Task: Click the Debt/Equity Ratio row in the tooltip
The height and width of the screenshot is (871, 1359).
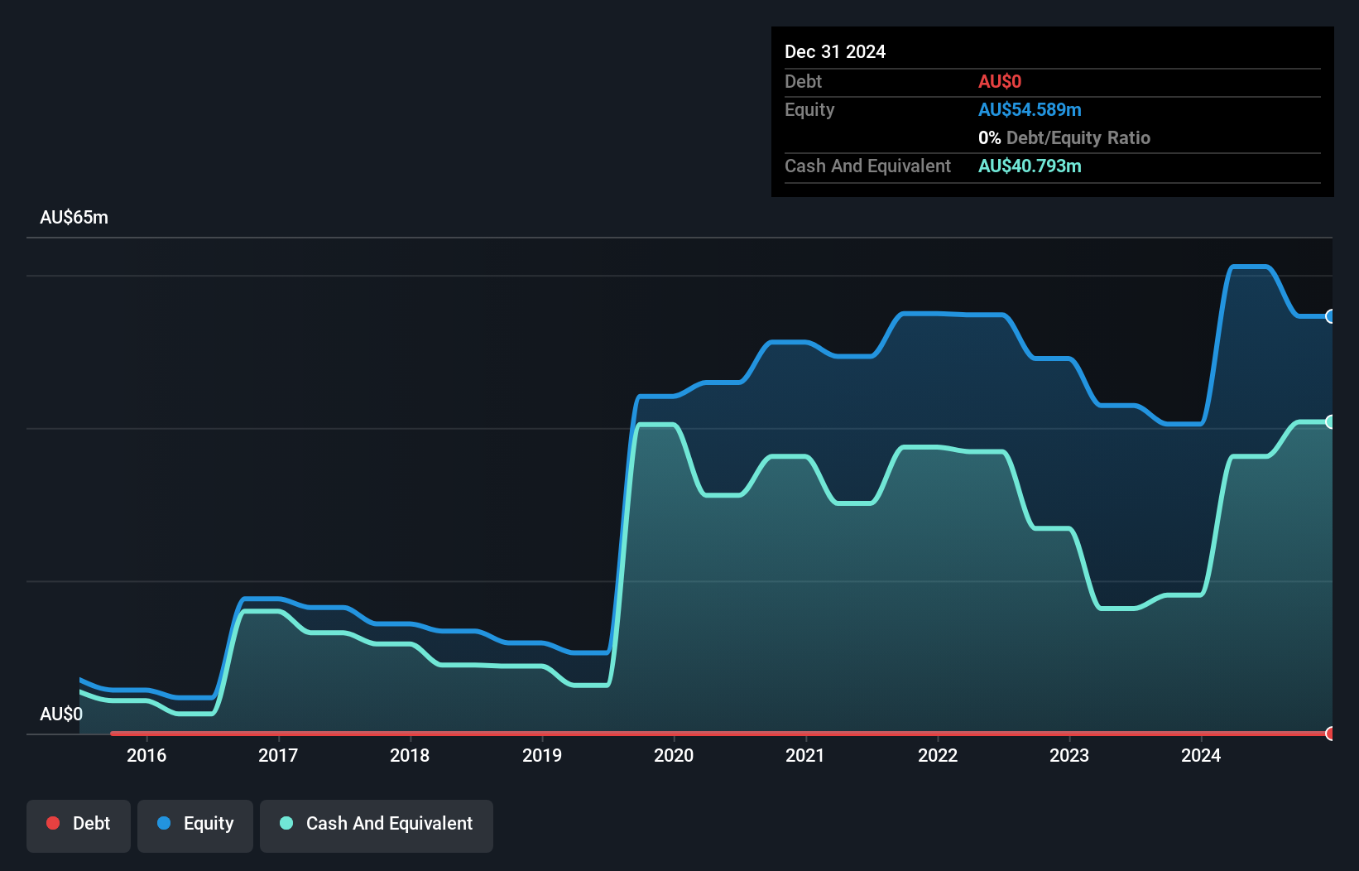Action: tap(1064, 137)
